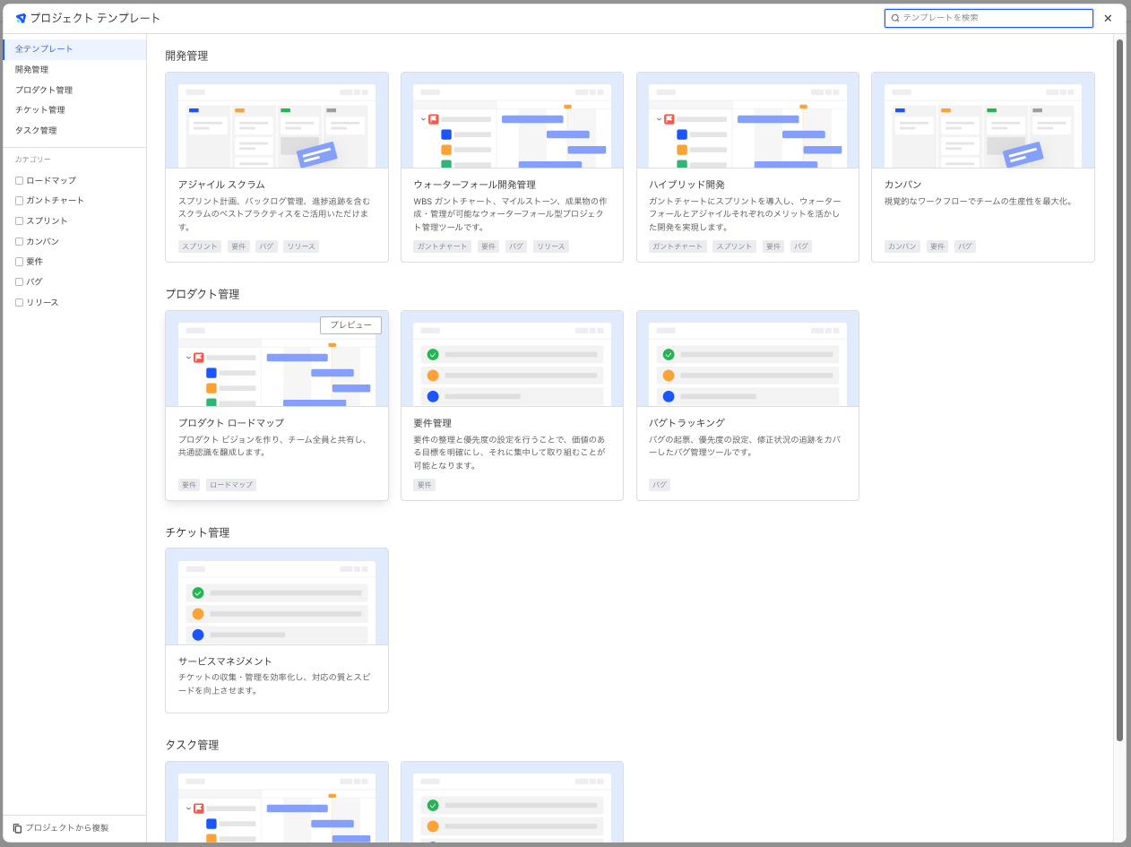1131x847 pixels.
Task: Click the サービスマネジメント card title
Action: tap(225, 661)
